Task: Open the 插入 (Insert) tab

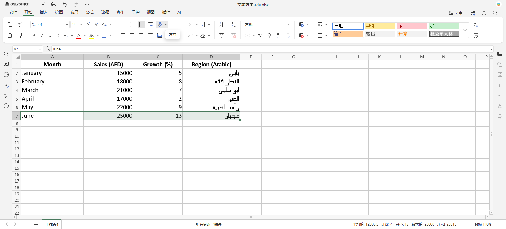Action: (x=44, y=12)
